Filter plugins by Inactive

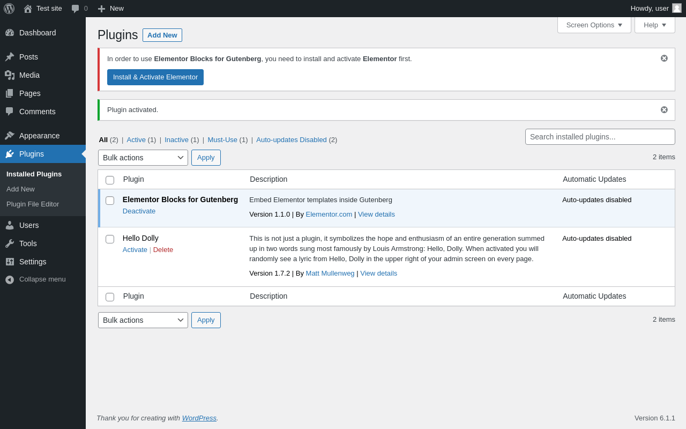click(x=177, y=140)
